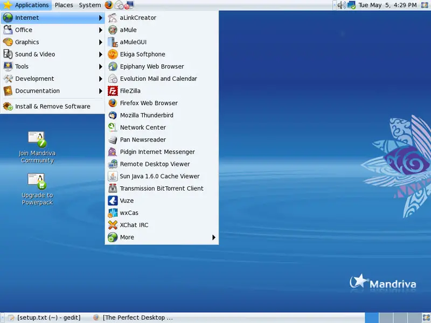Screen dimensions: 431x323
Task: Start aMuleGUI in the Internet submenu
Action: [162, 42]
